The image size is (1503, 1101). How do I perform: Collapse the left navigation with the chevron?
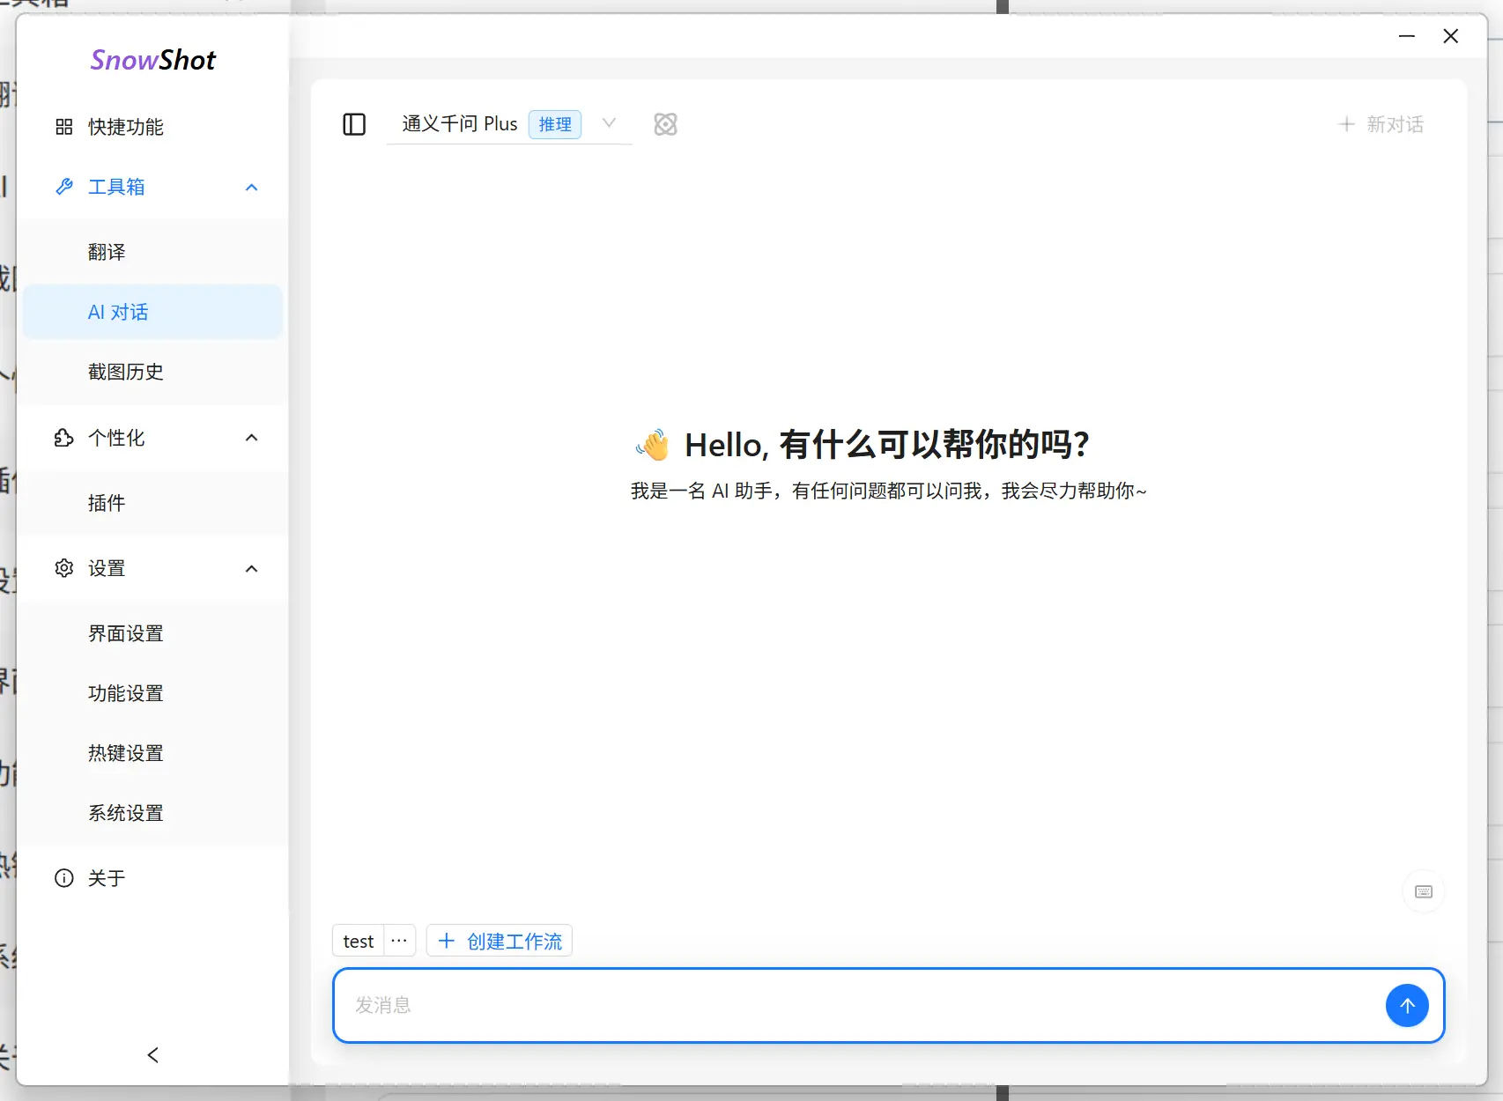[152, 1054]
